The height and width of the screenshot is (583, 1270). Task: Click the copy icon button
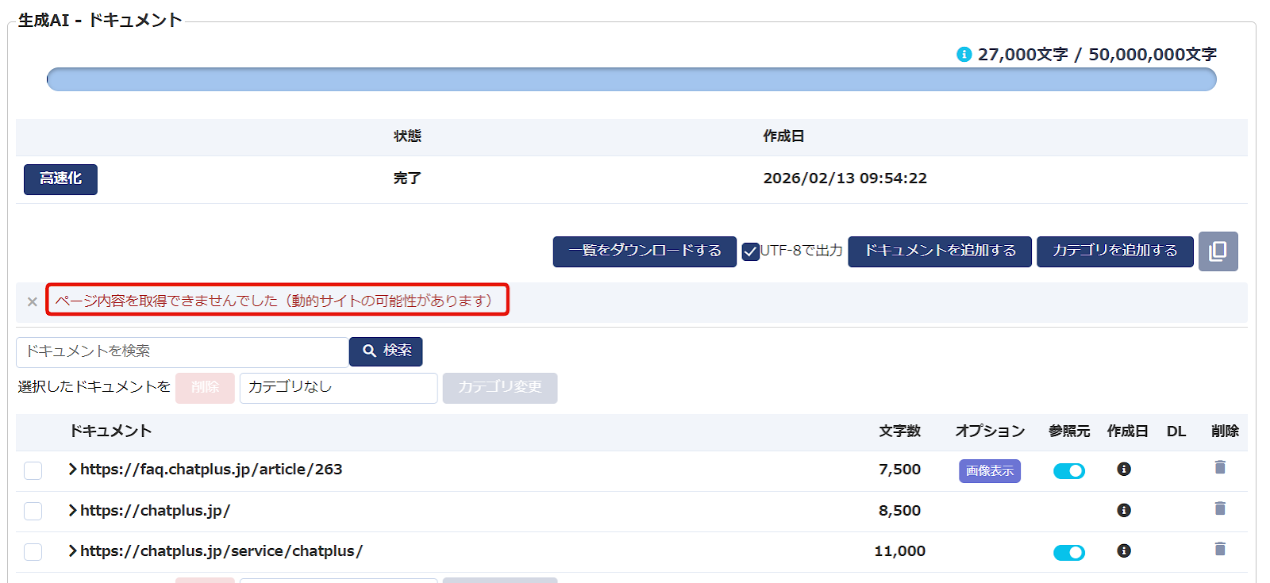tap(1218, 251)
